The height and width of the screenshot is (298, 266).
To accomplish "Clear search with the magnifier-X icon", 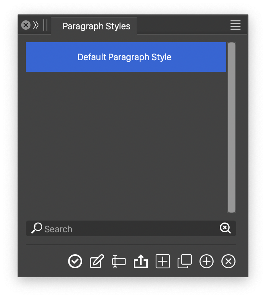I will coord(225,228).
